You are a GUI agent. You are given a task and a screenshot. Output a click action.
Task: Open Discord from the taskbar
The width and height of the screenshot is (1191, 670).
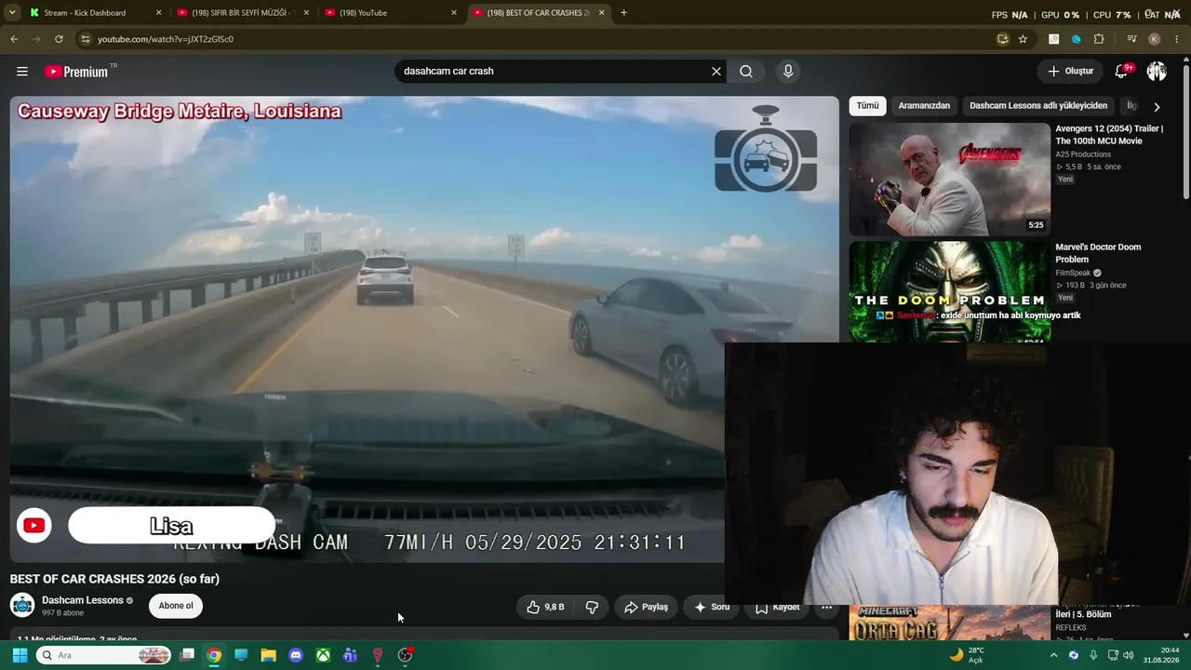(296, 655)
